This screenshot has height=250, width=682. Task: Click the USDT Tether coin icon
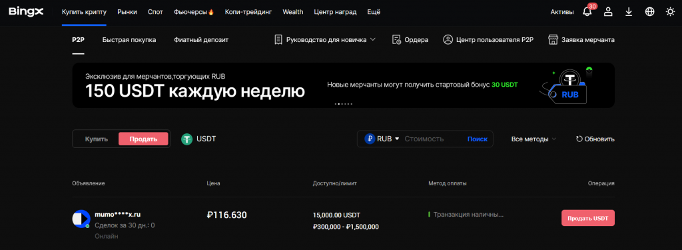pyautogui.click(x=187, y=139)
